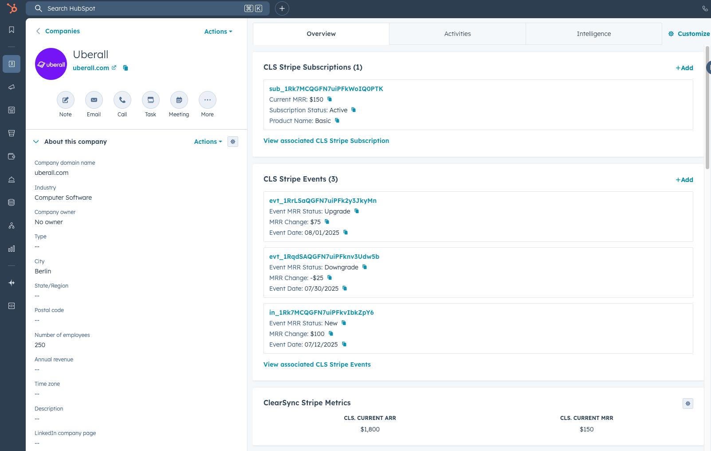
Task: Copy the Subscription Status Active value
Action: pyautogui.click(x=354, y=110)
